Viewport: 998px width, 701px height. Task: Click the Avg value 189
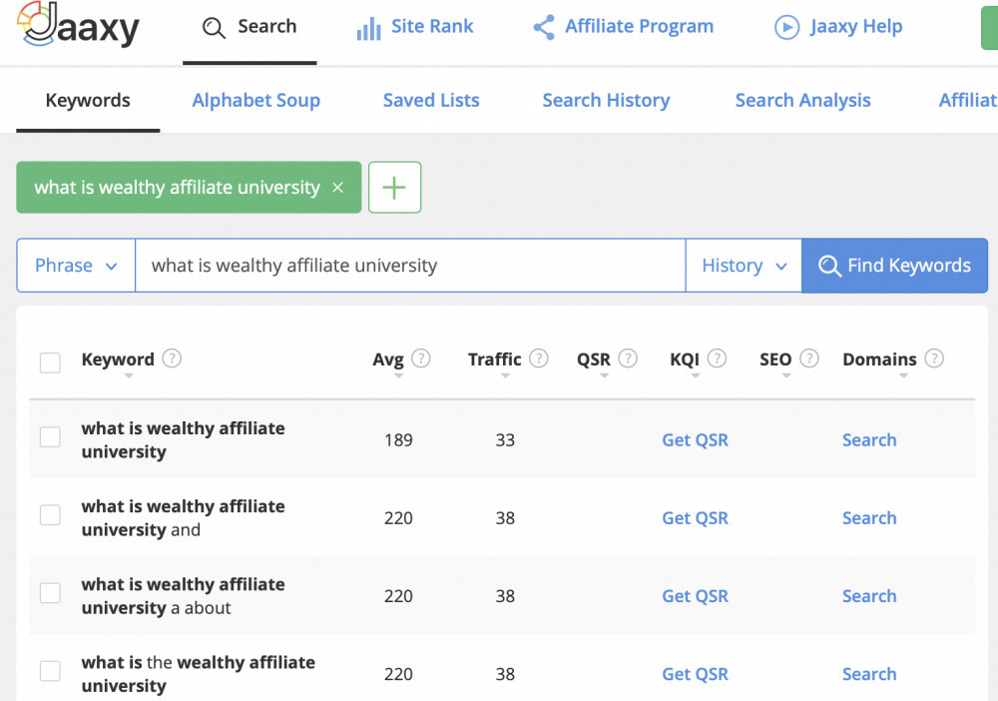point(398,440)
